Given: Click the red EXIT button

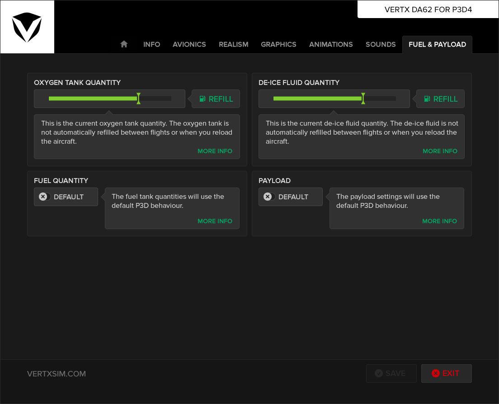Looking at the screenshot, I should (446, 373).
